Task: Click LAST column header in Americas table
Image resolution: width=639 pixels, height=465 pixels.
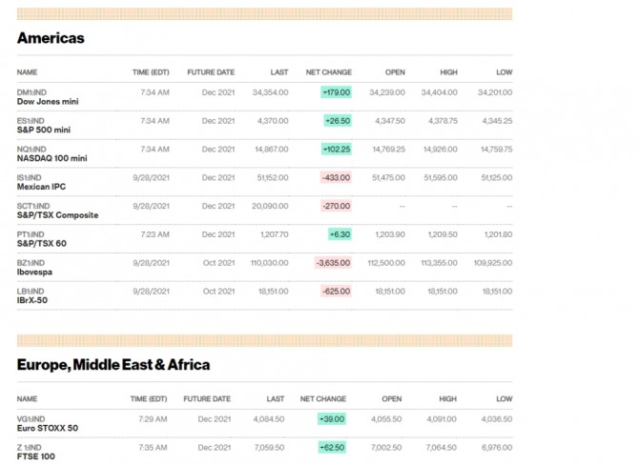Action: [x=278, y=72]
